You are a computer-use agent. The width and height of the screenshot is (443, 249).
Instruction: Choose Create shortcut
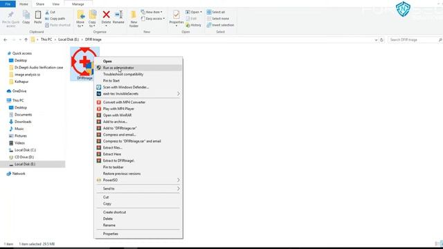click(x=138, y=212)
